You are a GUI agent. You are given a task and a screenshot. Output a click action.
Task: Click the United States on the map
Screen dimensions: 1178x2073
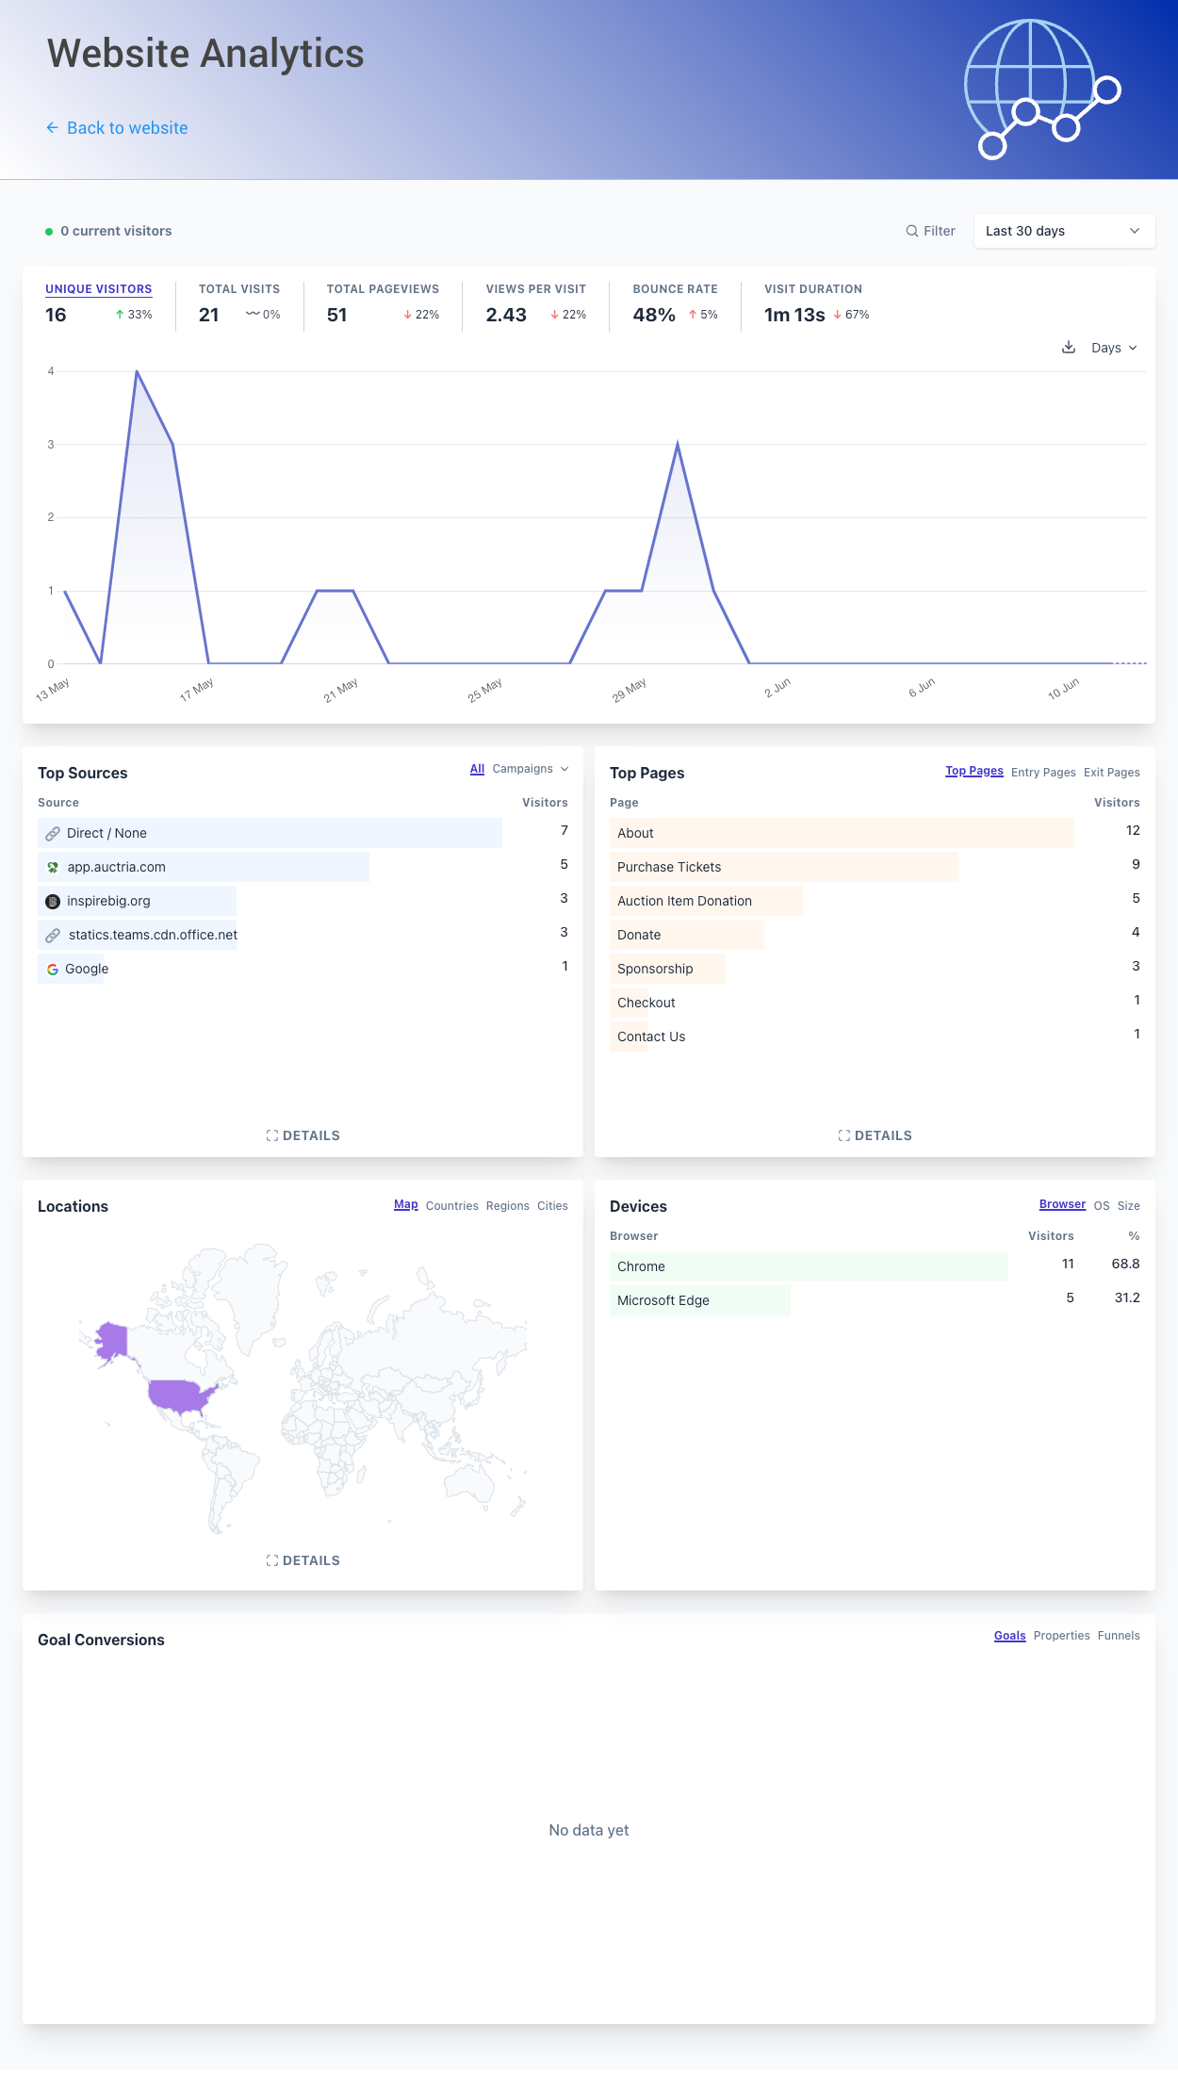(181, 1395)
